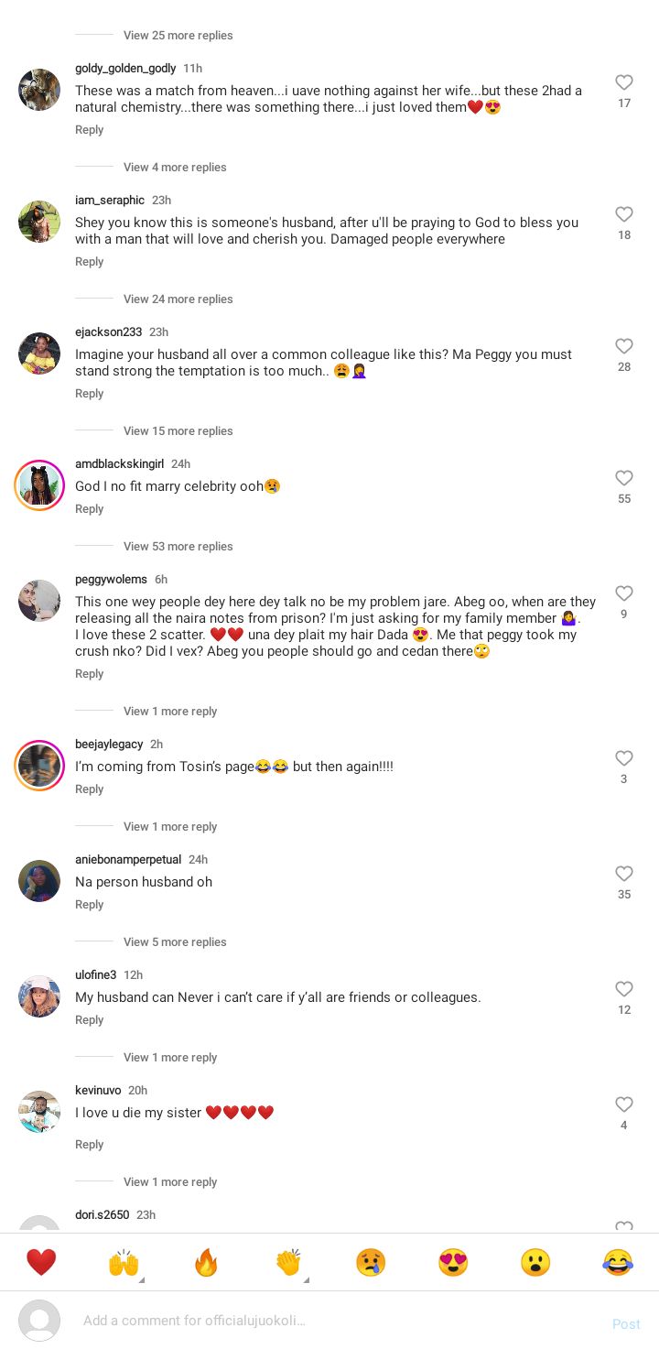Expand 24 more replies under iam_seraphic
659x1349 pixels.
(178, 299)
